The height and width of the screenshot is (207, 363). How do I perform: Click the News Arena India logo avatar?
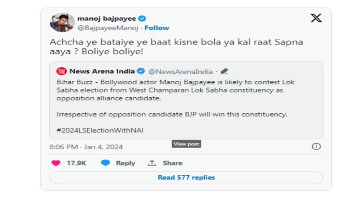click(61, 71)
